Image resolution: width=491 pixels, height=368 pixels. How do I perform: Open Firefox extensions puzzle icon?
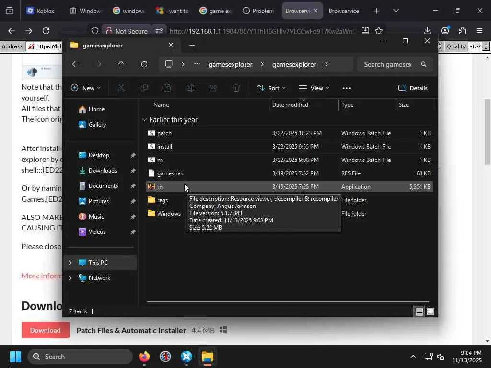tap(462, 31)
